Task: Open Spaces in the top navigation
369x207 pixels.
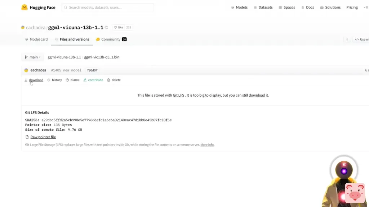Action: 289,7
